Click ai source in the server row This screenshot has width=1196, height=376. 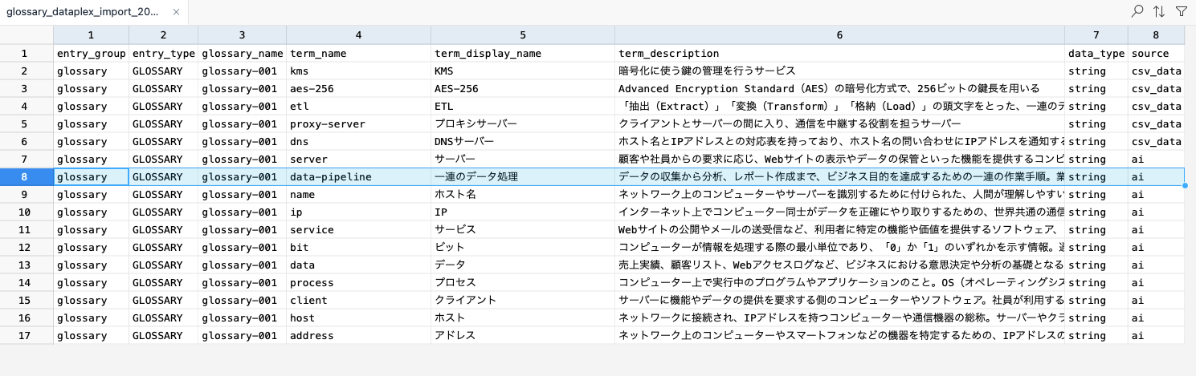(1156, 160)
